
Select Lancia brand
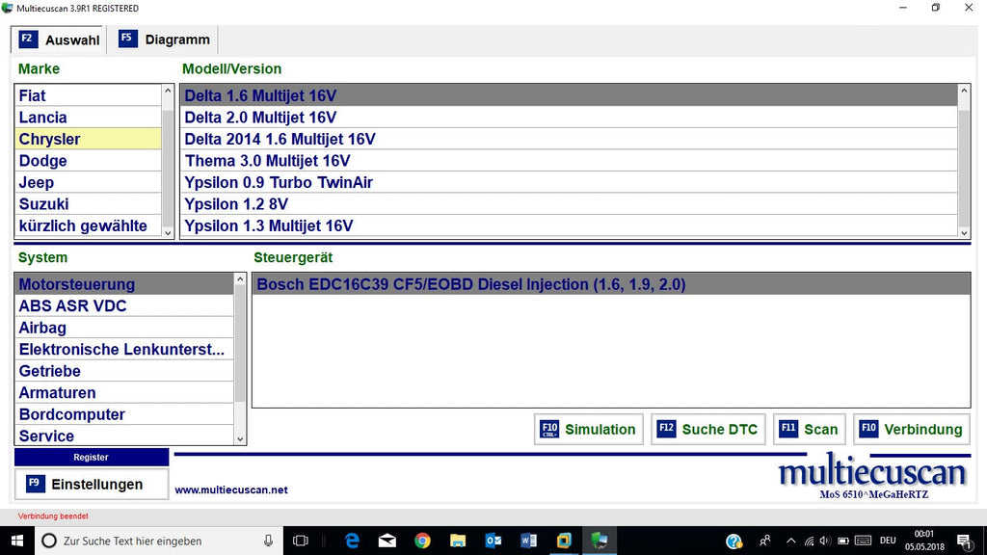(x=88, y=117)
